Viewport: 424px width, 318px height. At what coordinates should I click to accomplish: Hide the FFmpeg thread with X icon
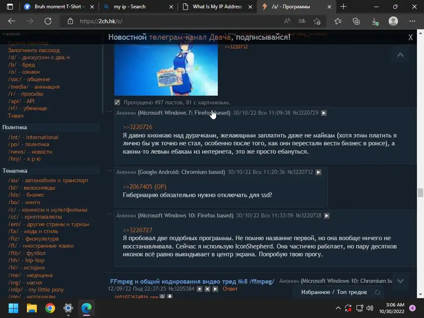[207, 289]
